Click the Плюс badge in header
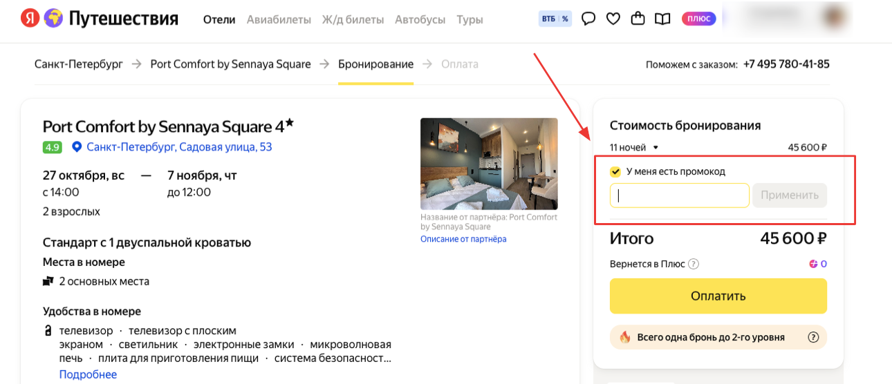Viewport: 892px width, 384px height. click(x=699, y=19)
